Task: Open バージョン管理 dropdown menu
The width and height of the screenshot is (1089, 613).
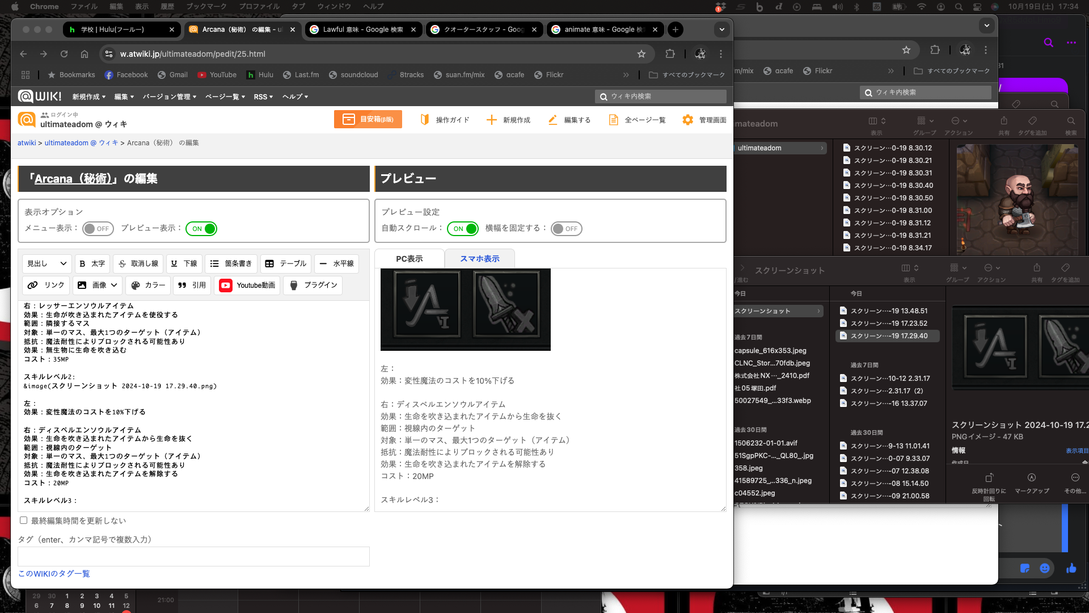Action: tap(170, 97)
